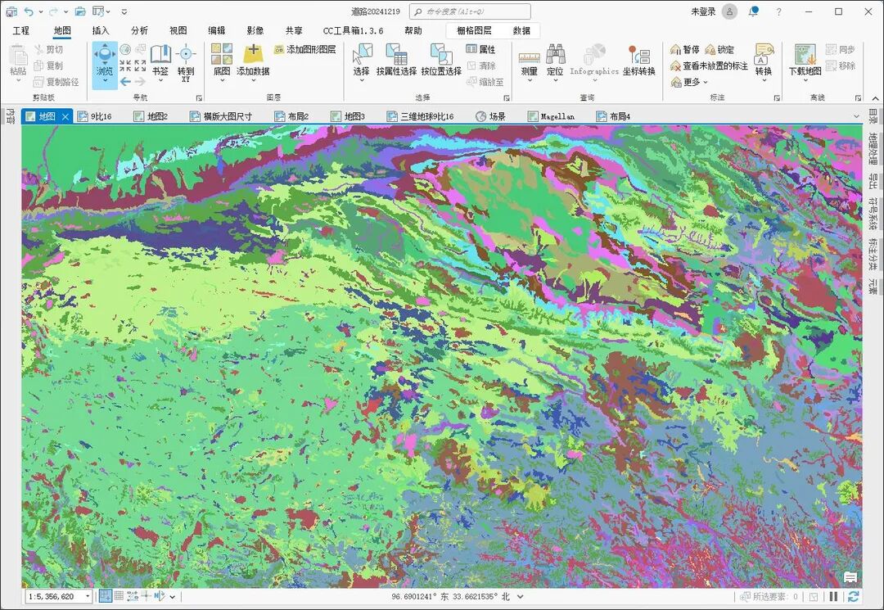
Task: Click the command search box
Action: tap(470, 11)
